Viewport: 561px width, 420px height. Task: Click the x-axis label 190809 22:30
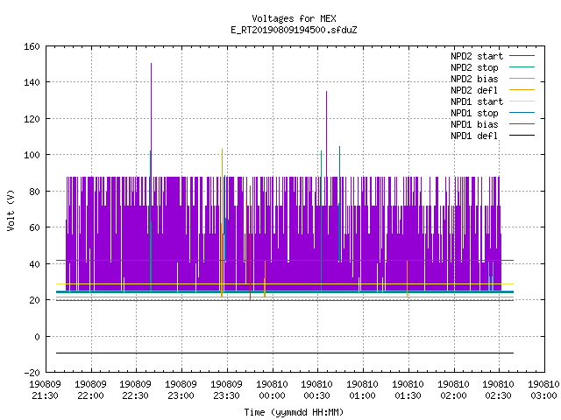(x=135, y=390)
